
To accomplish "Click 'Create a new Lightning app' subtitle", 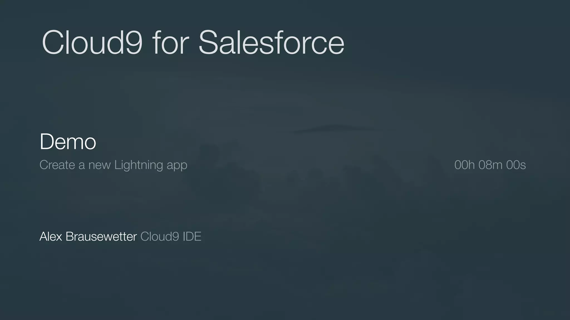I will [113, 165].
